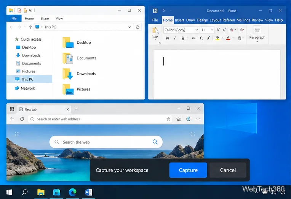Open Edge favorites list icon
Image resolution: width=291 pixels, height=199 pixels.
click(x=179, y=119)
